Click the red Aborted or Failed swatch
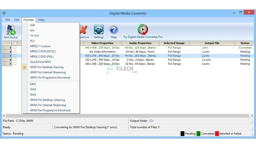Viewport: 256px width, 148px height. click(x=217, y=134)
